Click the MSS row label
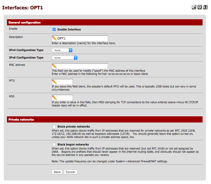211x184 pixels. click(12, 97)
